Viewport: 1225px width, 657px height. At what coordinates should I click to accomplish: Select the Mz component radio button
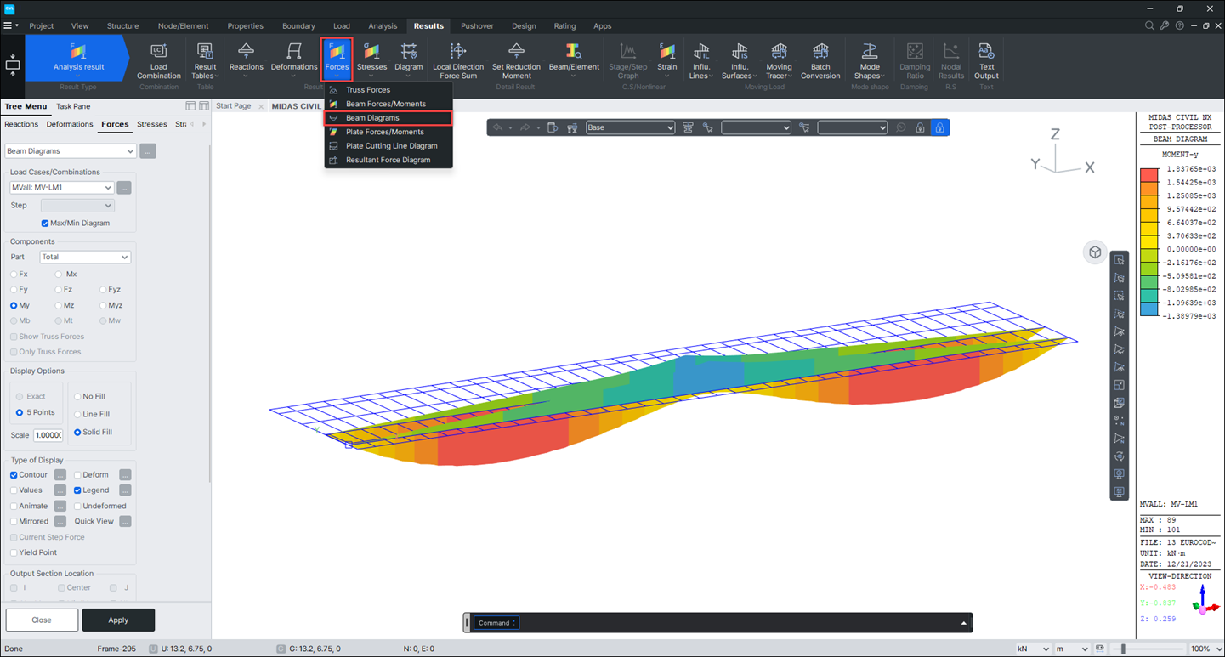pos(58,305)
